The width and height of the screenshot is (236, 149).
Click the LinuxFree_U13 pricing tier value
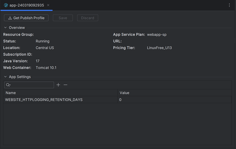click(x=160, y=48)
